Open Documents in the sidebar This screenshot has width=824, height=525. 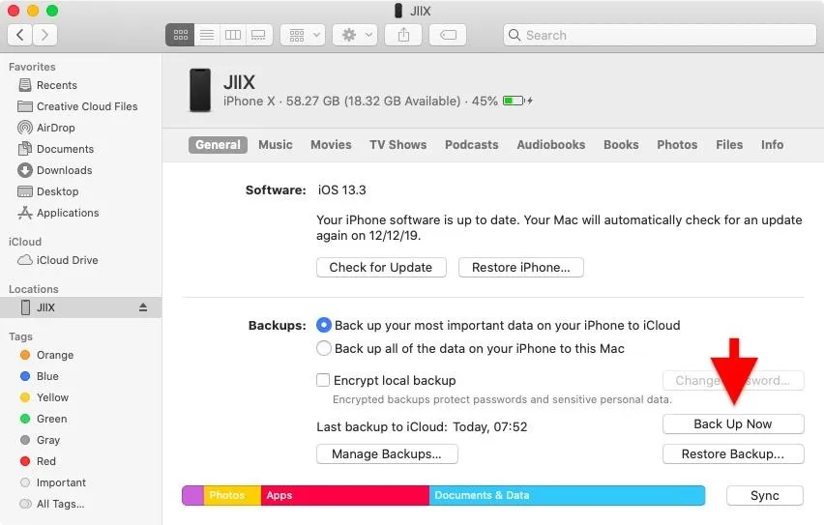tap(56, 149)
